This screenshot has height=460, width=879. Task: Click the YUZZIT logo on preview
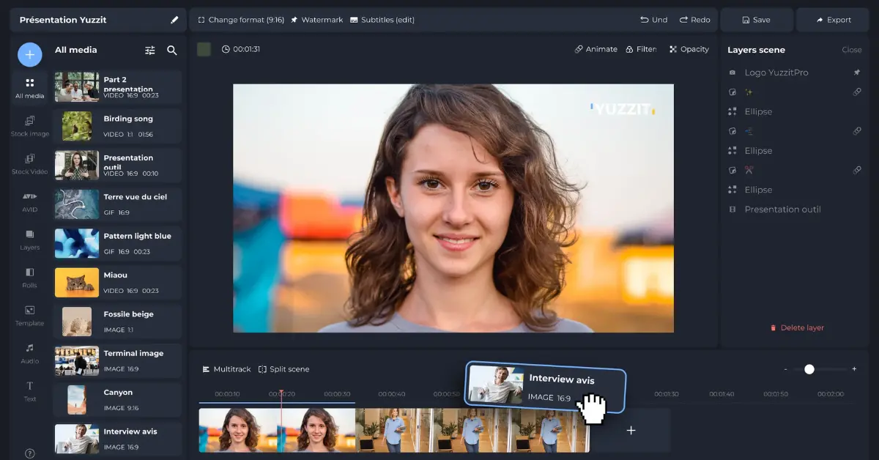tap(623, 109)
